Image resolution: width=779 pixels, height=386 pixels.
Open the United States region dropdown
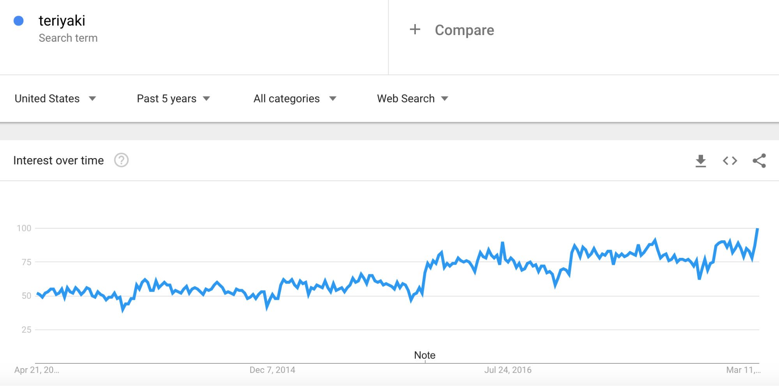(55, 99)
